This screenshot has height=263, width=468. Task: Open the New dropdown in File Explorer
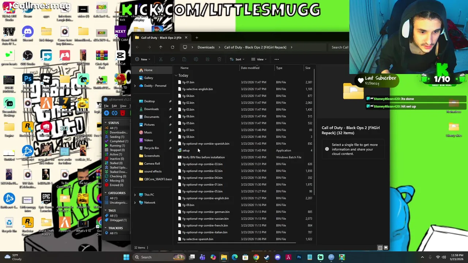[x=143, y=59]
